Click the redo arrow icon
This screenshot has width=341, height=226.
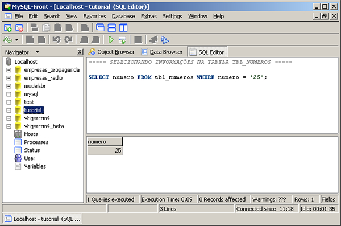pyautogui.click(x=69, y=40)
